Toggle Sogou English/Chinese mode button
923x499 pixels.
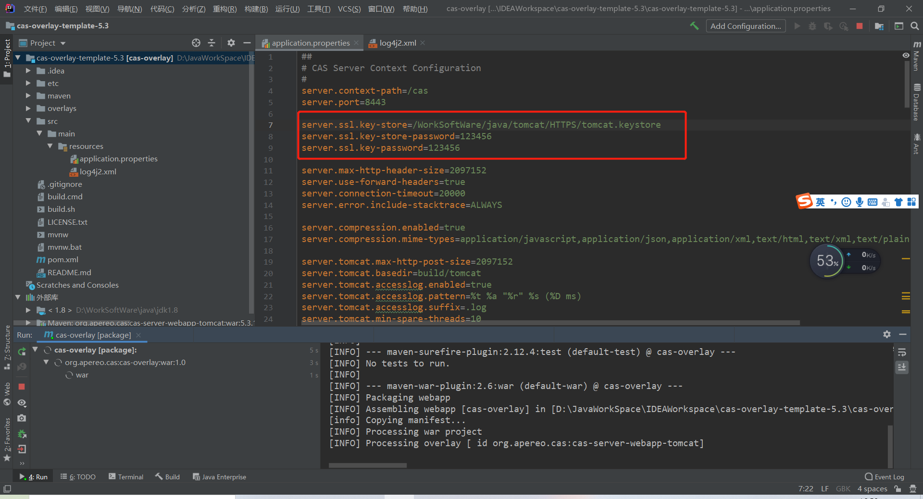[x=820, y=202]
